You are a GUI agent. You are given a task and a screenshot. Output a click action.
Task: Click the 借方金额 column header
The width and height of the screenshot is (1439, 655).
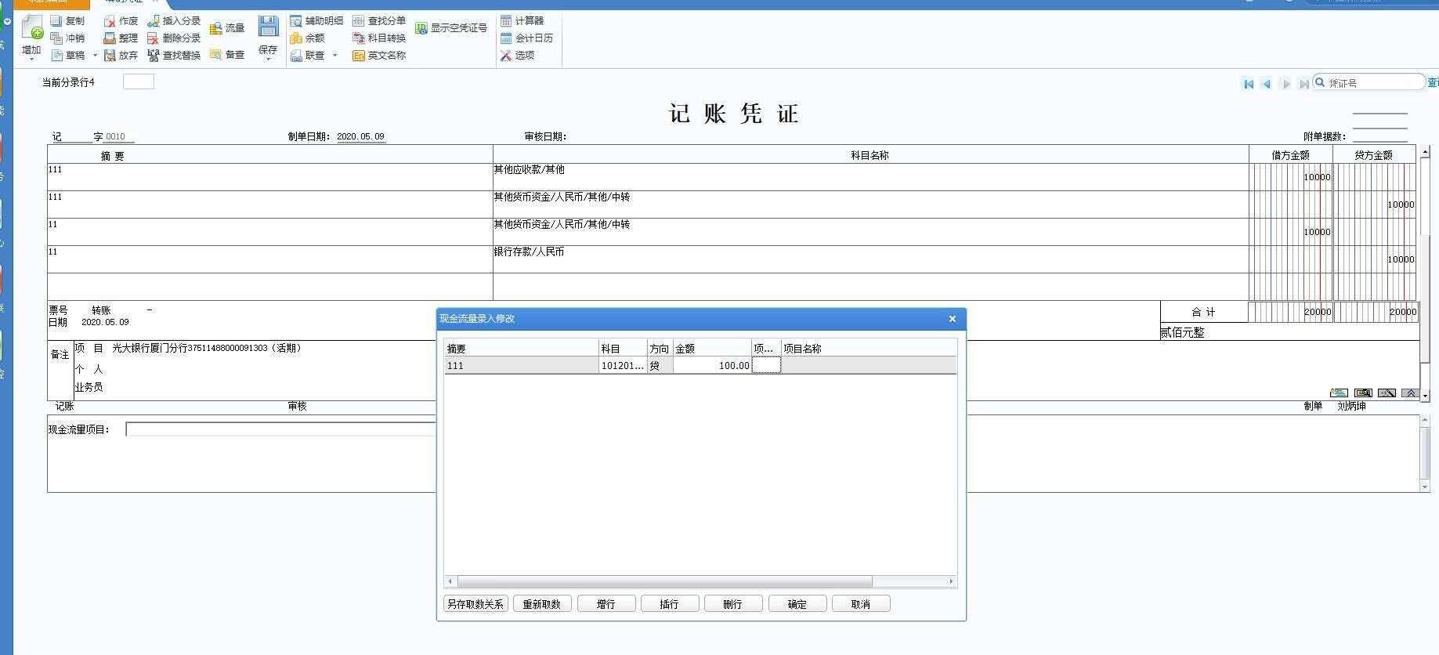(1290, 155)
